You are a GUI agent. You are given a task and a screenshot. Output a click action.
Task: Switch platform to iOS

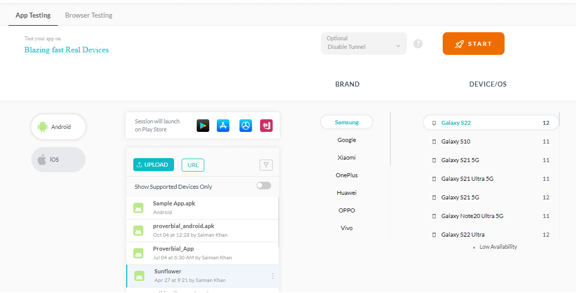pos(58,159)
